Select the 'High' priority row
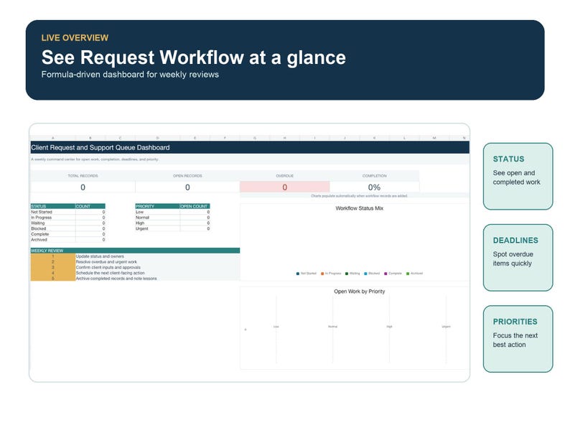570x428 pixels. [173, 223]
